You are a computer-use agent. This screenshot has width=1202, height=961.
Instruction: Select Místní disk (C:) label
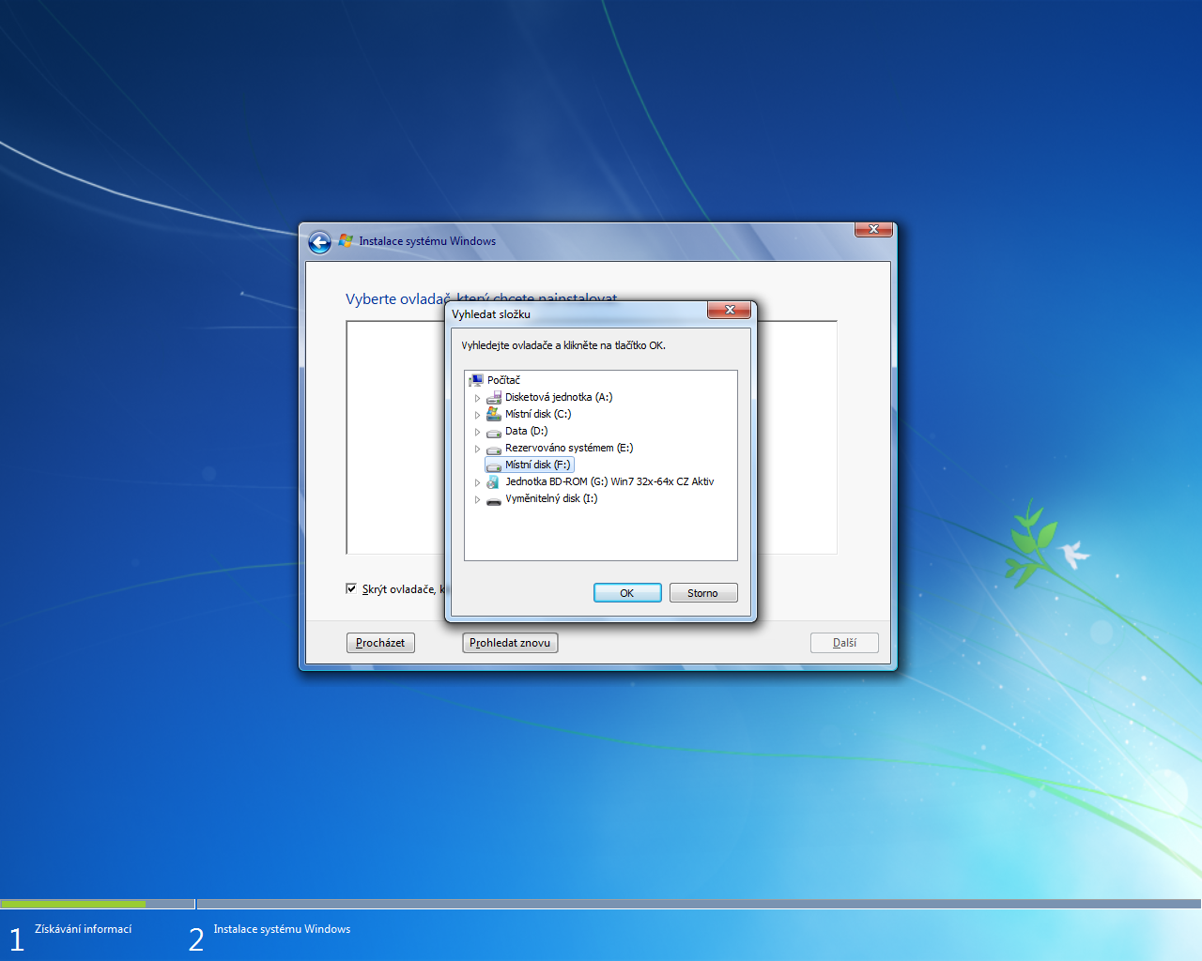tap(538, 414)
